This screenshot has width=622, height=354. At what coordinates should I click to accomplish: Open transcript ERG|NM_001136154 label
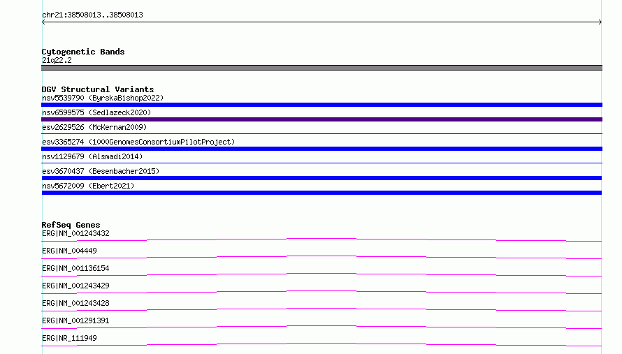click(x=75, y=268)
